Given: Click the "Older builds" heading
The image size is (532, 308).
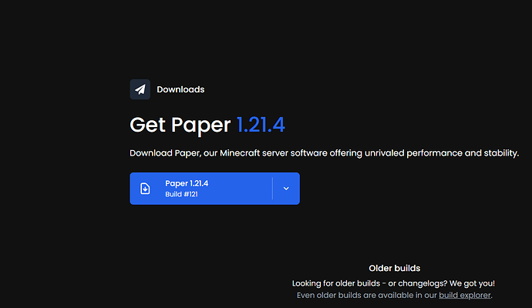Looking at the screenshot, I should click(x=394, y=268).
